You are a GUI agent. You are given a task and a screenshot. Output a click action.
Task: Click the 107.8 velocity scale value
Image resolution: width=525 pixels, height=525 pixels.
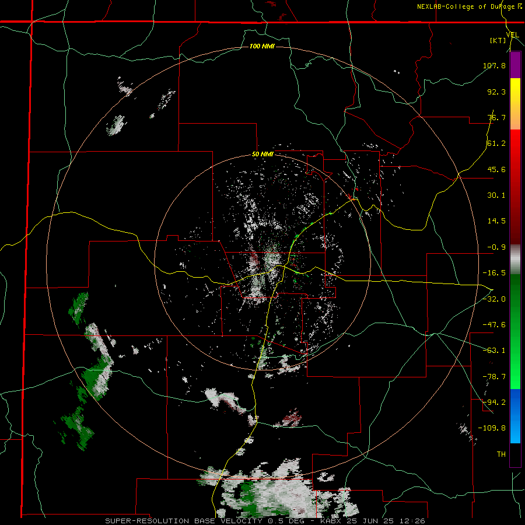pyautogui.click(x=494, y=65)
